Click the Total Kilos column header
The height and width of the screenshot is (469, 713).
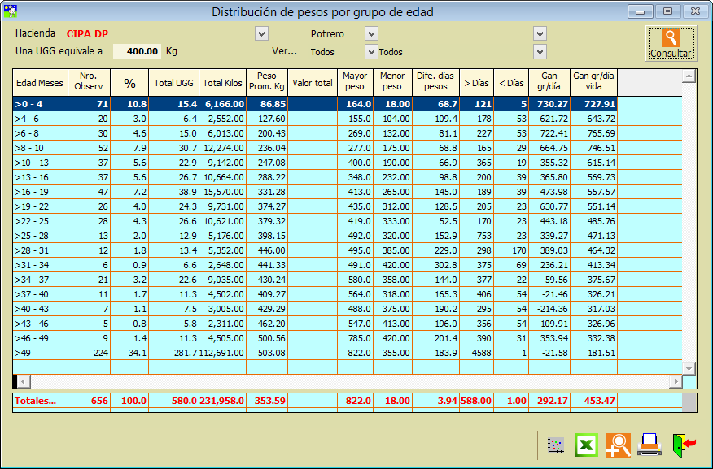223,82
